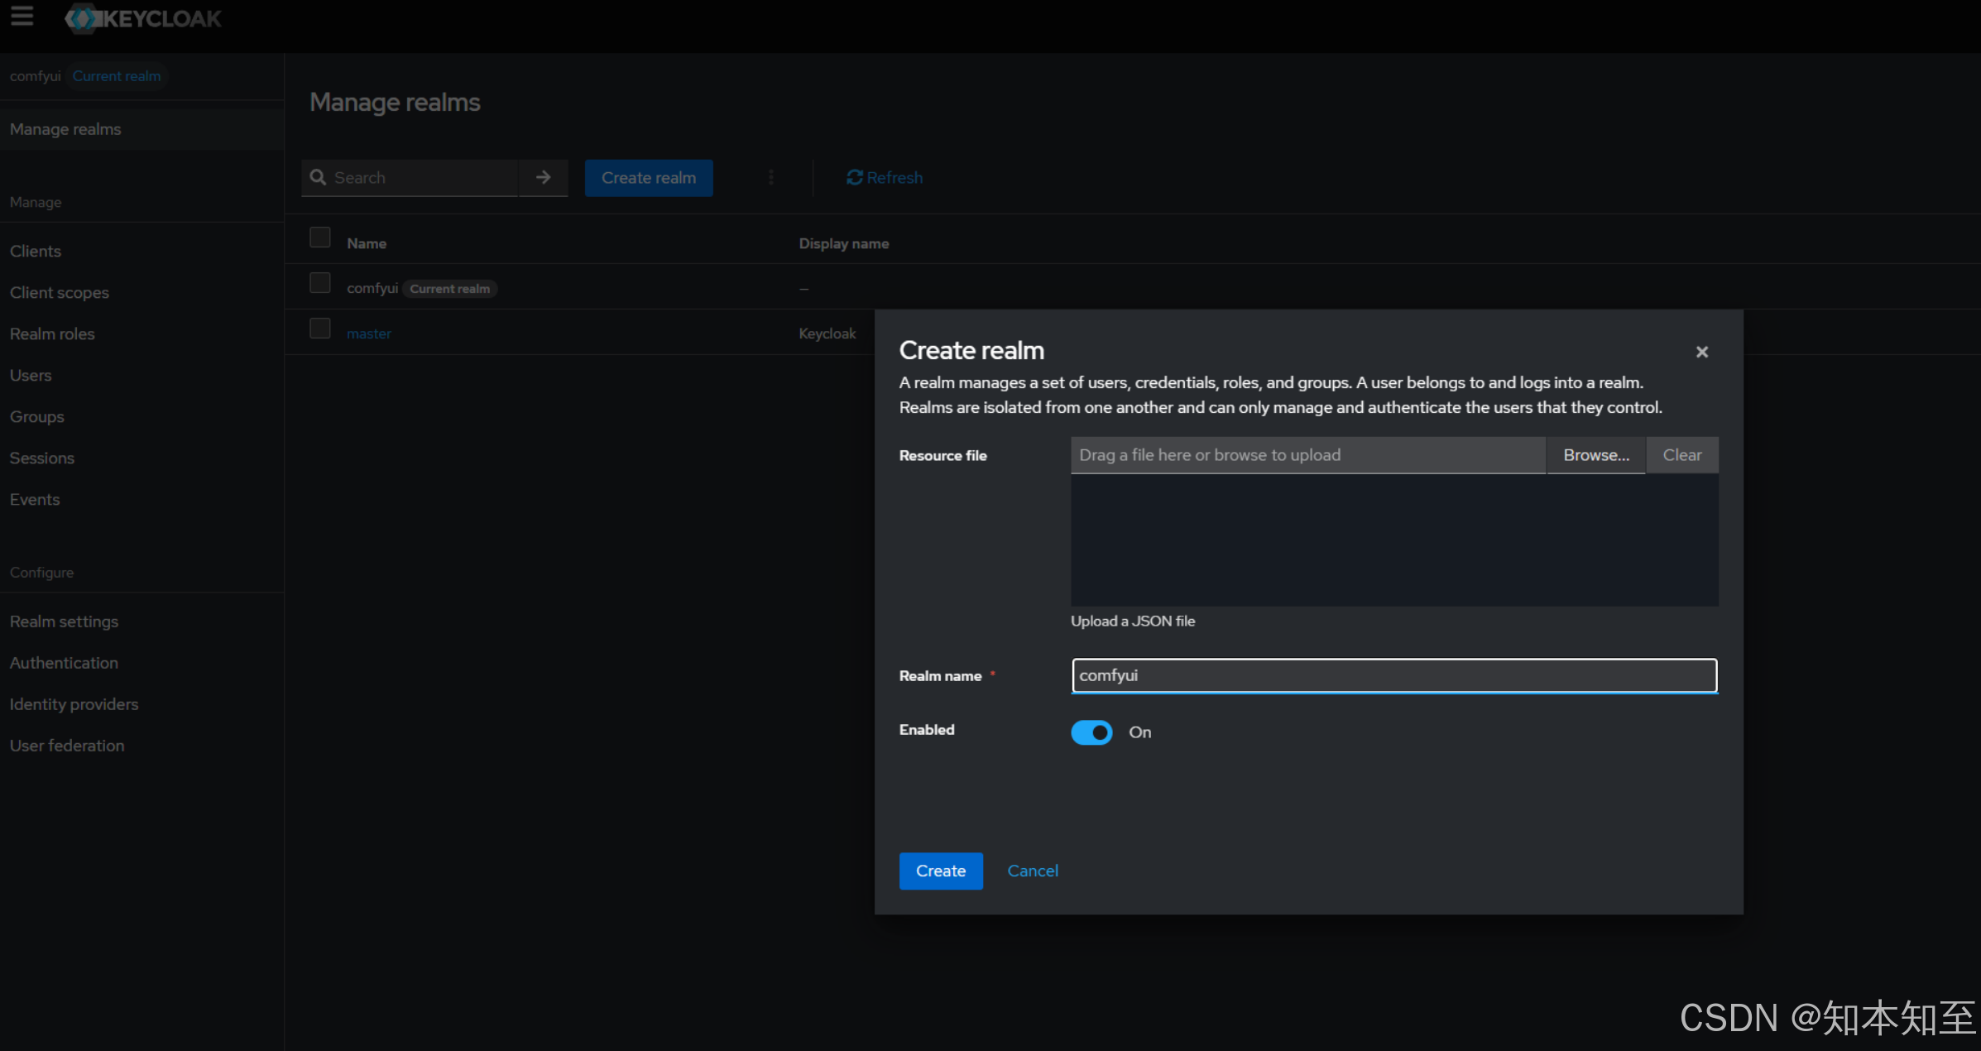Viewport: 1981px width, 1051px height.
Task: Open Realm settings in sidebar
Action: click(x=64, y=621)
